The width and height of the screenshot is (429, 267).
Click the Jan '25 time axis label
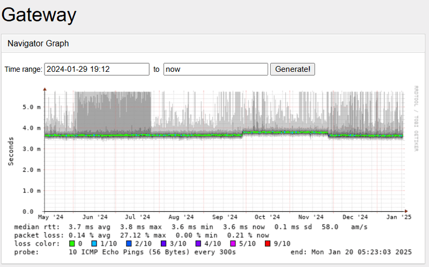[x=398, y=217]
